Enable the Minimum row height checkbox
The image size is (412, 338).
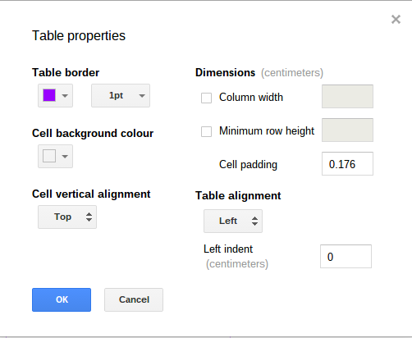pos(206,131)
